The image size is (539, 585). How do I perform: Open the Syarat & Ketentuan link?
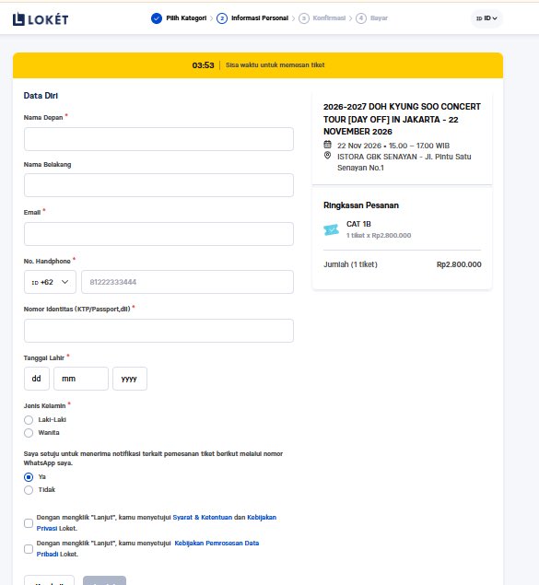202,518
